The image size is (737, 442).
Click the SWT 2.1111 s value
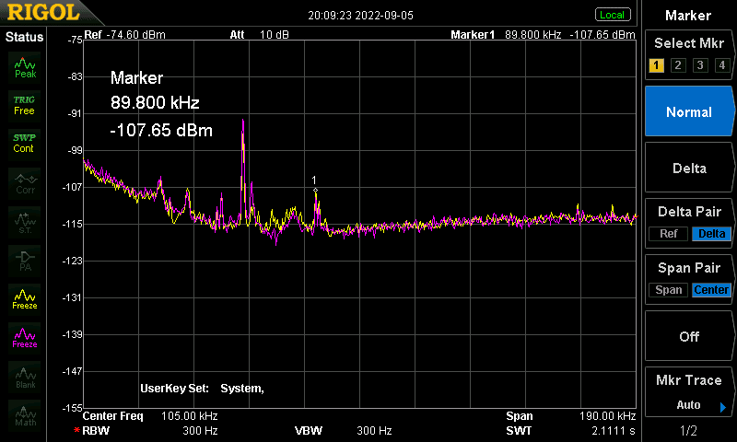point(614,431)
